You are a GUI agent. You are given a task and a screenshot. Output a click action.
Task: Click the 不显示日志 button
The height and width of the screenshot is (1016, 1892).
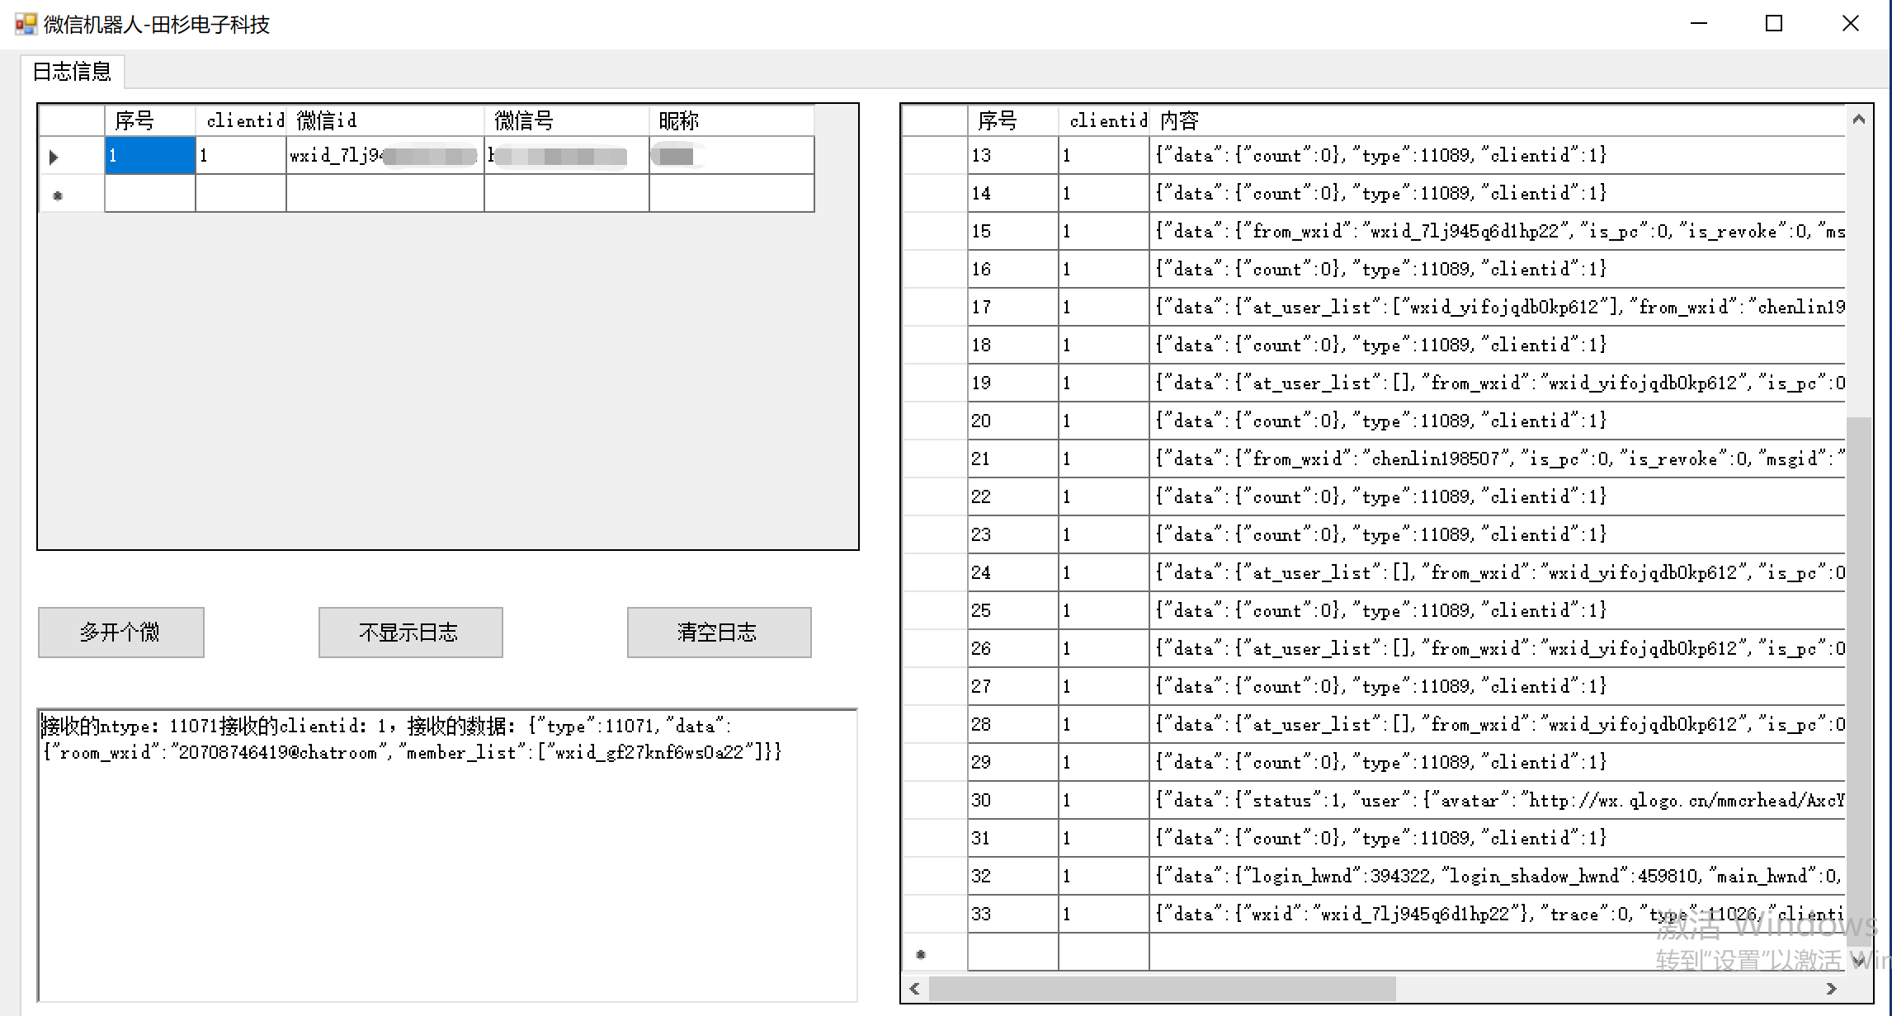point(410,633)
